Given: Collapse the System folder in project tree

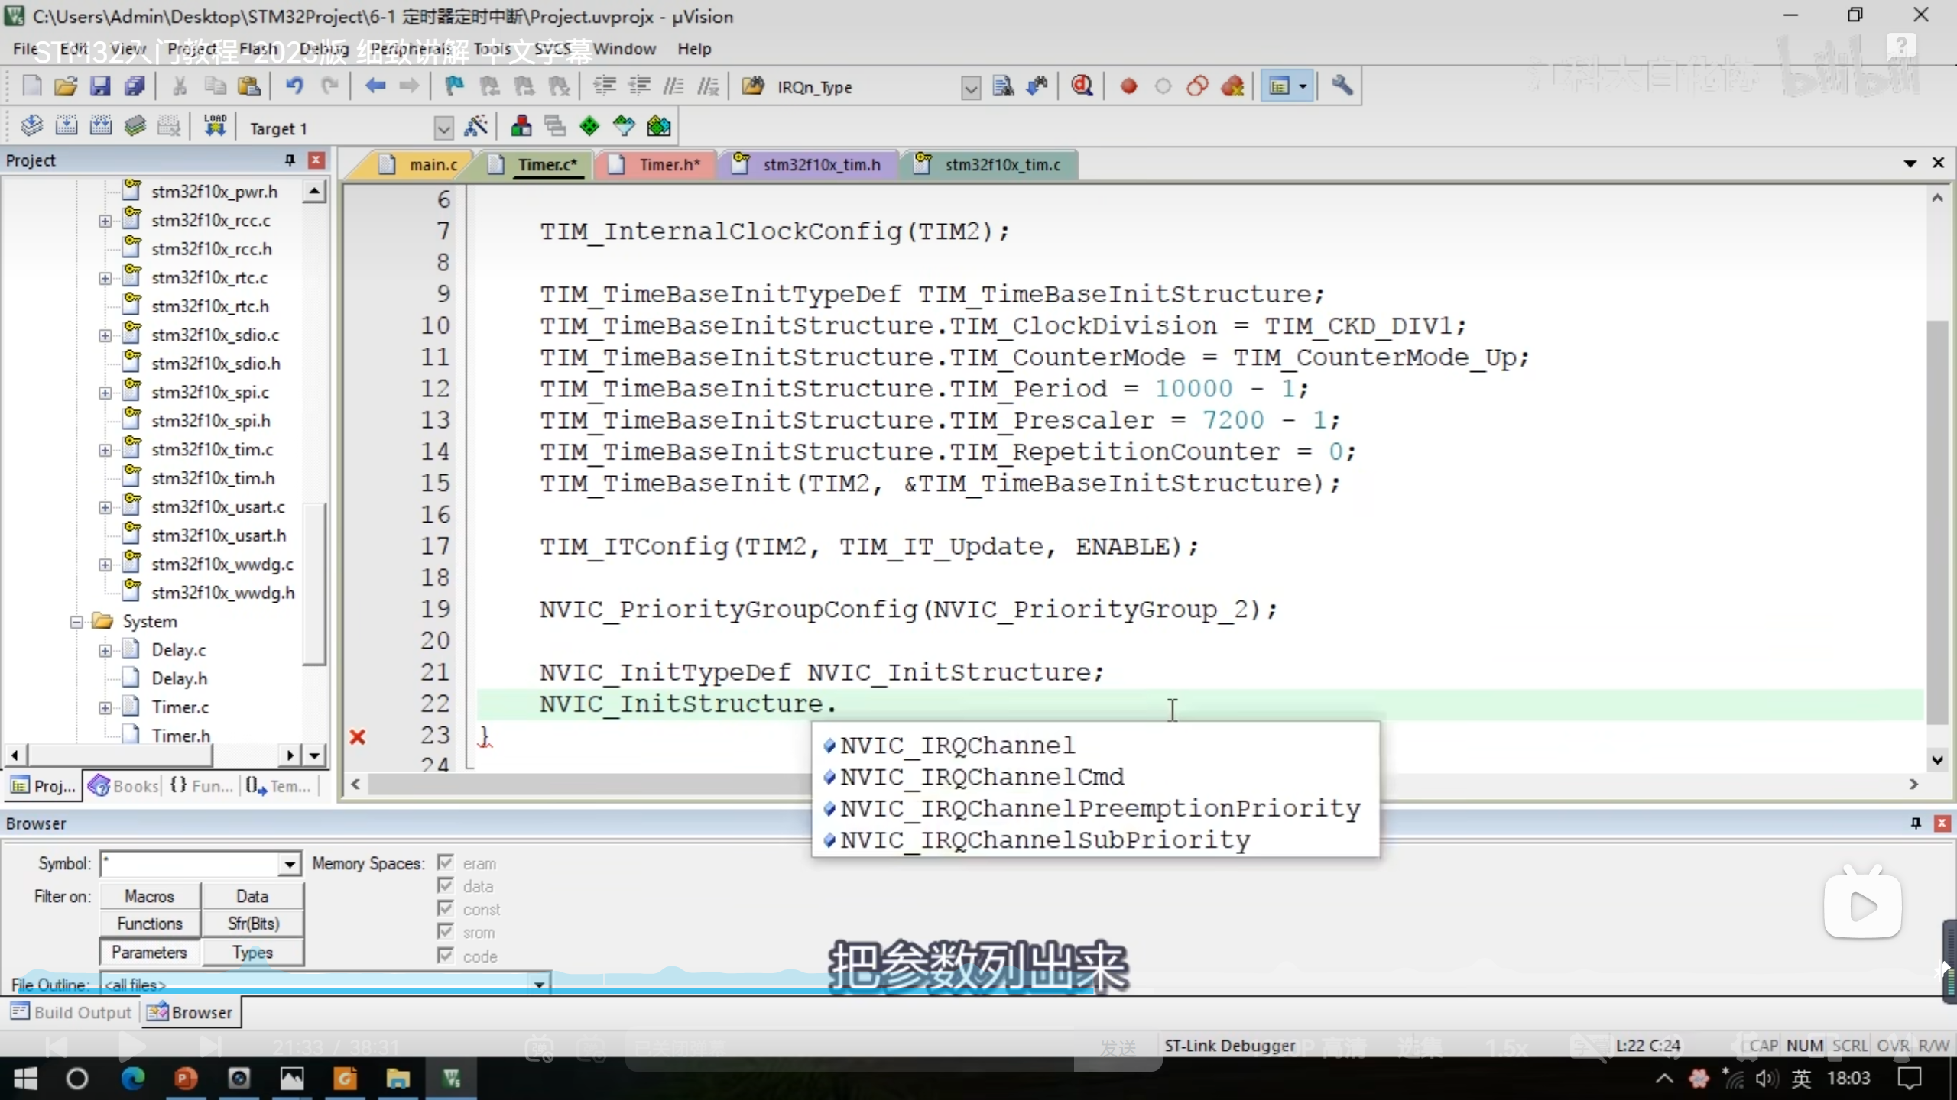Looking at the screenshot, I should click(76, 622).
